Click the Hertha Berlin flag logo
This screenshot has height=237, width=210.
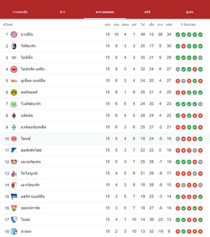point(14,197)
